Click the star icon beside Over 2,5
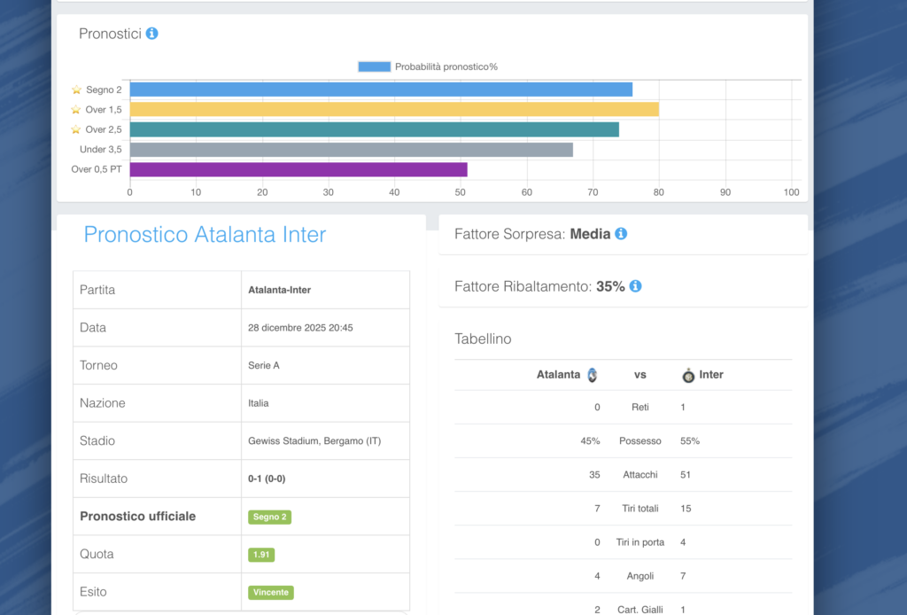The image size is (907, 615). coord(76,129)
